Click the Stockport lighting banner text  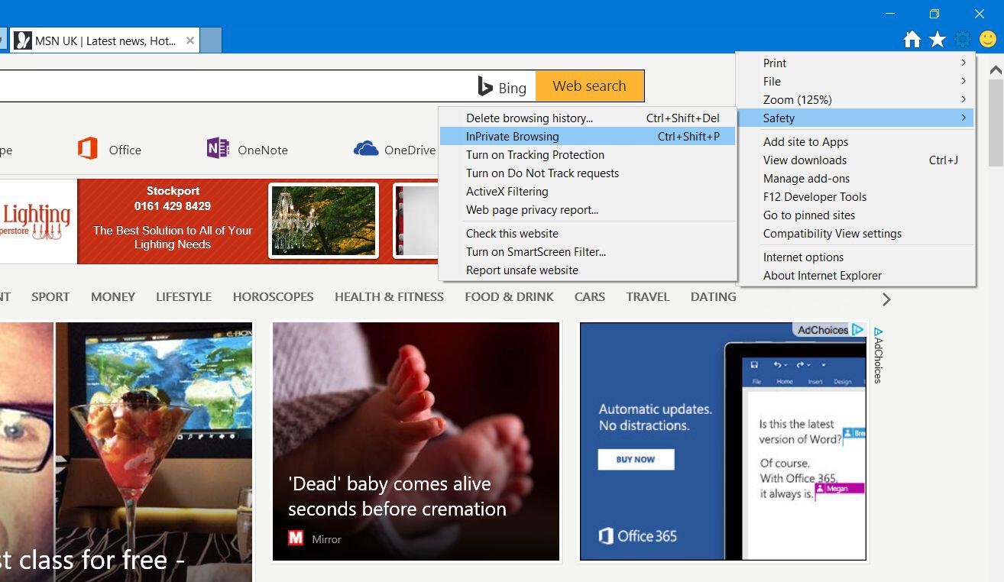173,218
